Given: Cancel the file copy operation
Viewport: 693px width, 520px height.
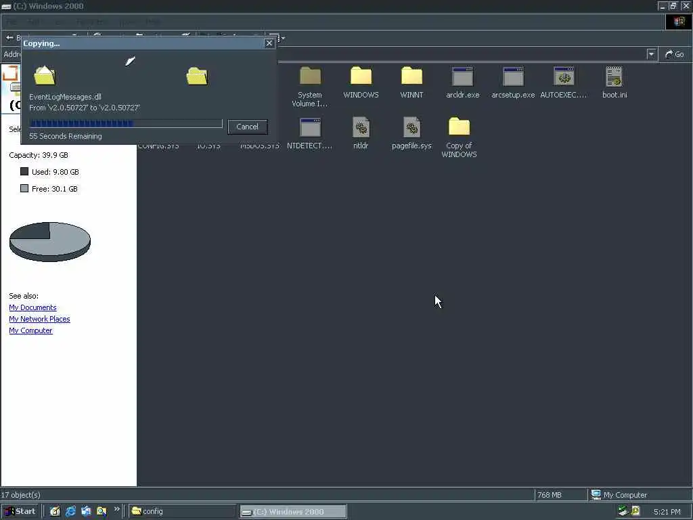Looking at the screenshot, I should pos(248,127).
